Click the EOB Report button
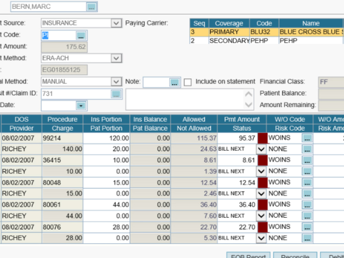The width and height of the screenshot is (344, 258). (x=248, y=255)
